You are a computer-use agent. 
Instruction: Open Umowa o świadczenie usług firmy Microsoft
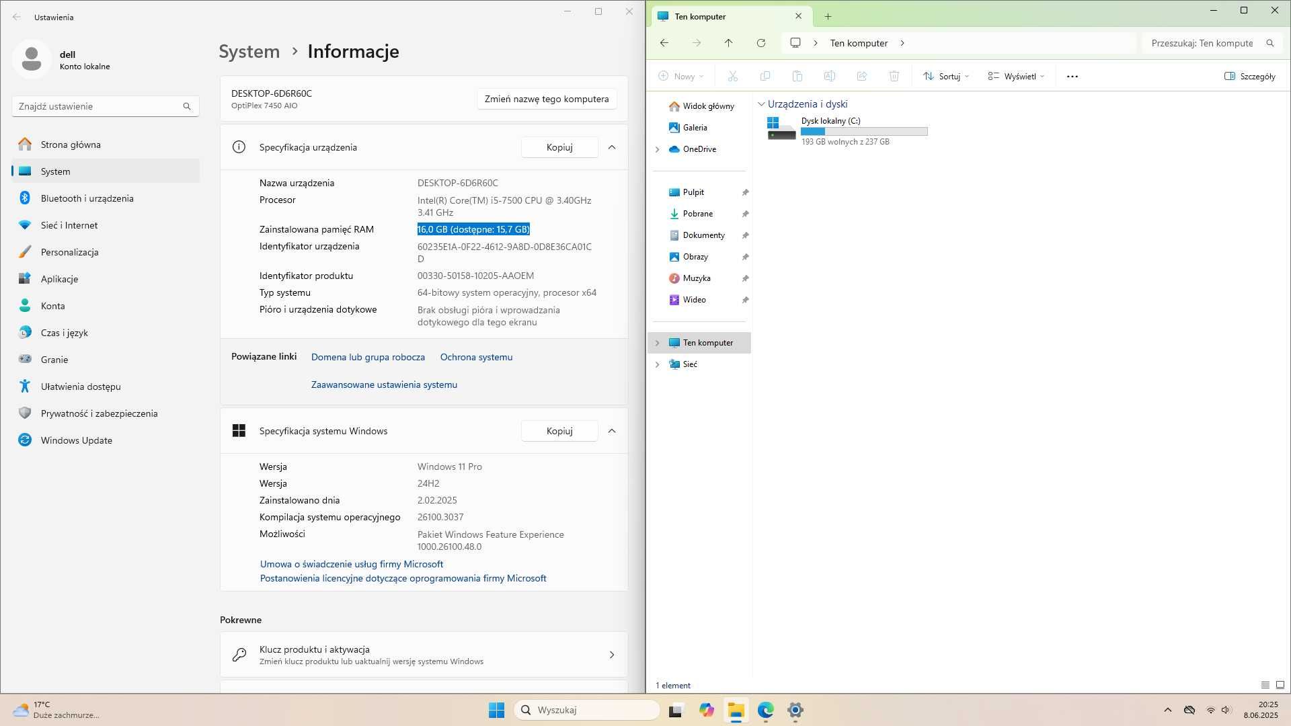coord(352,564)
